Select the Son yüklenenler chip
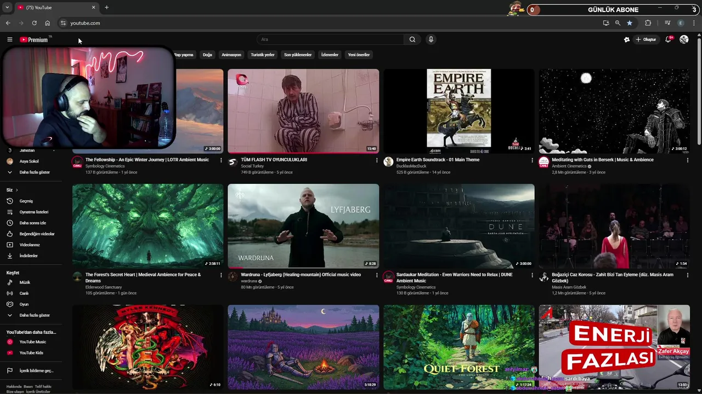Screen dimensions: 702x394 pos(298,55)
